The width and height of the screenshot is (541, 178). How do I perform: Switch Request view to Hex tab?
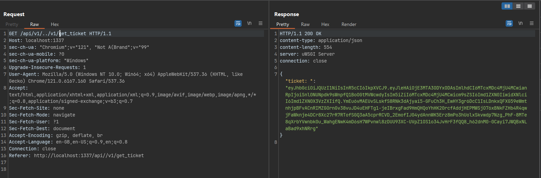(55, 24)
